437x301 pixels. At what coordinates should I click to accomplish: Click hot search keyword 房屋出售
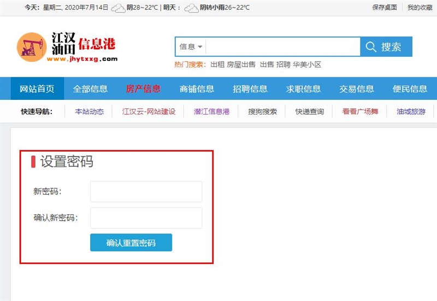(241, 64)
